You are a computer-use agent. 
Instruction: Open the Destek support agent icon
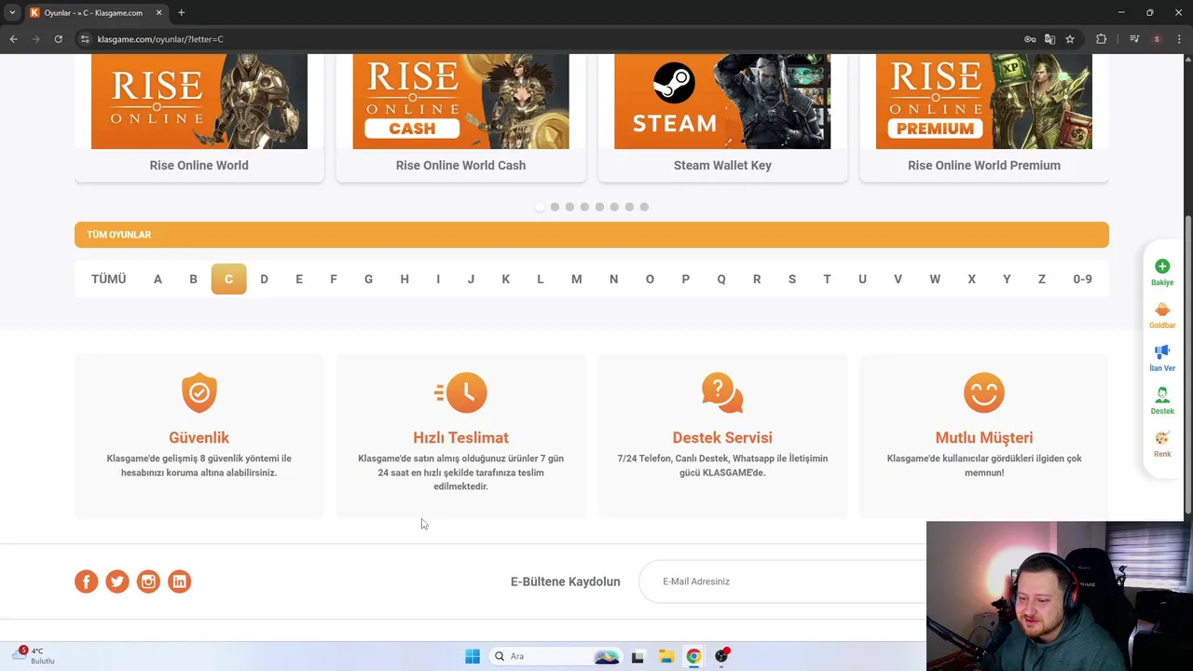(x=1162, y=395)
